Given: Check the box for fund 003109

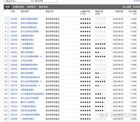Looking at the screenshot, I should (x=8, y=115).
